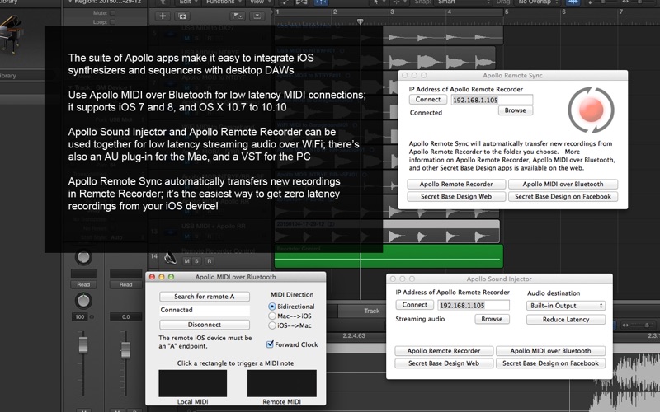This screenshot has height=412, width=660.
Task: Solo track 14 with S button
Action: pos(196,261)
